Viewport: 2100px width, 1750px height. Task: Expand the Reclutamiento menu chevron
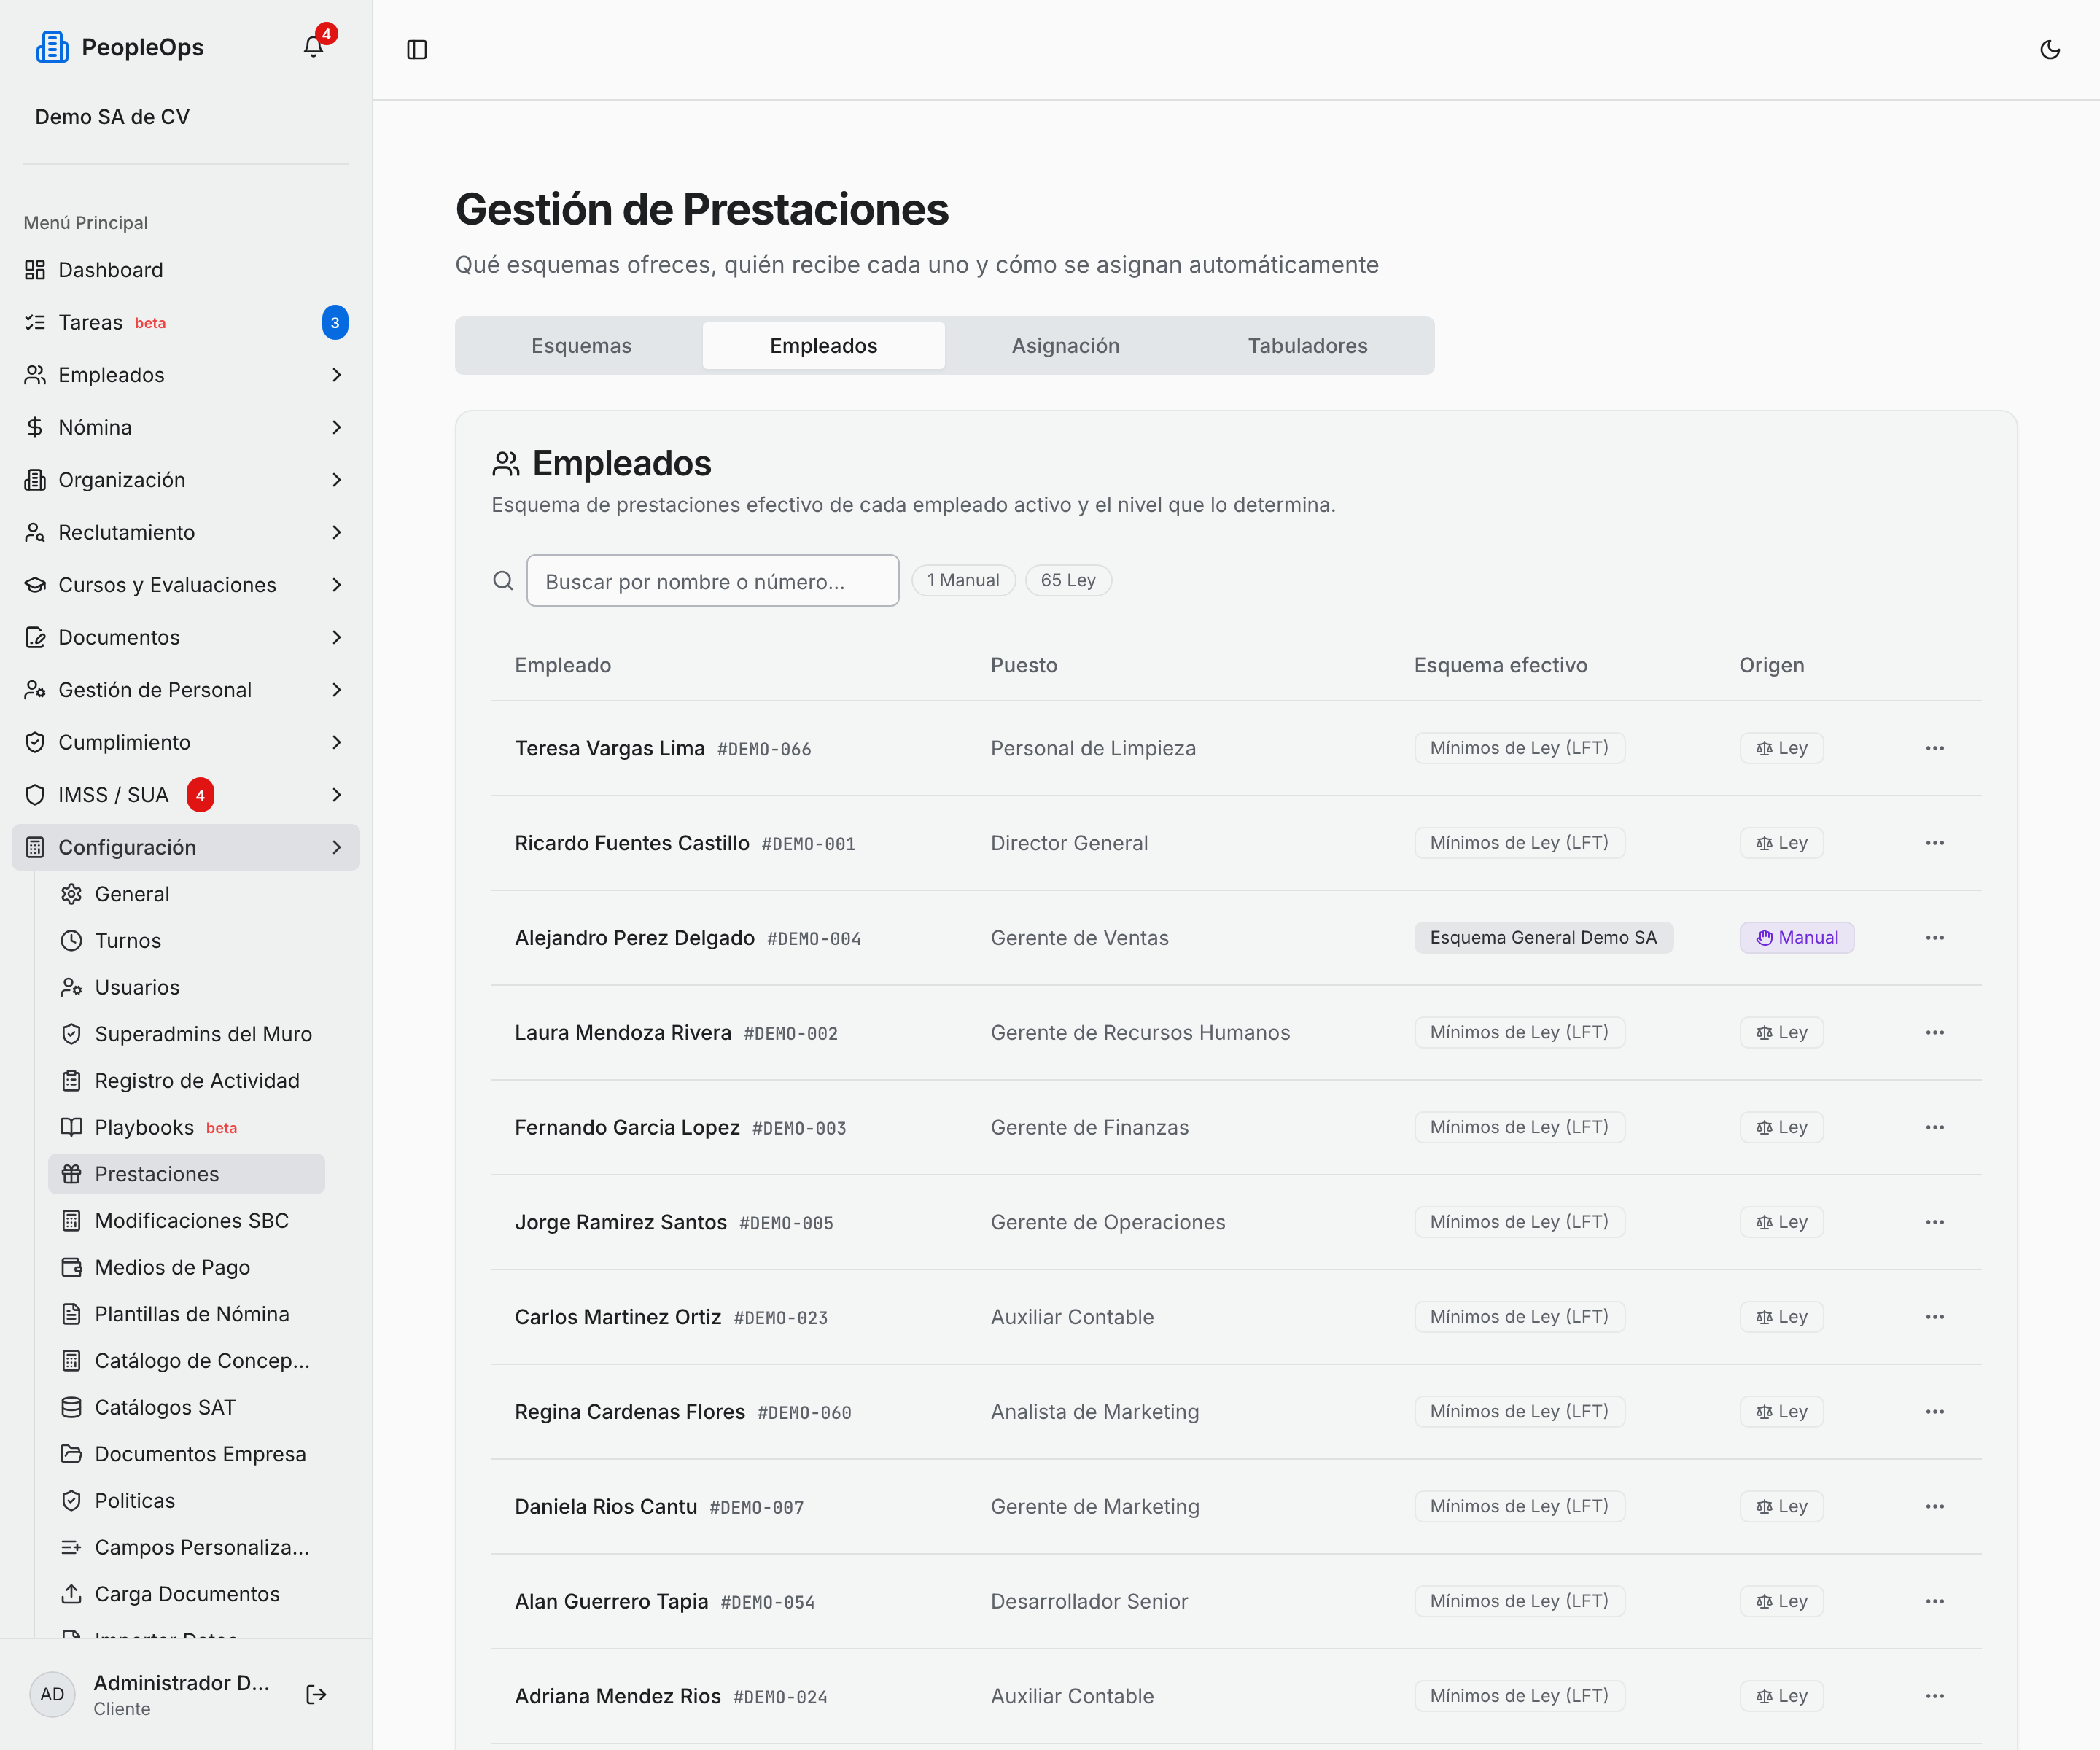click(x=337, y=532)
